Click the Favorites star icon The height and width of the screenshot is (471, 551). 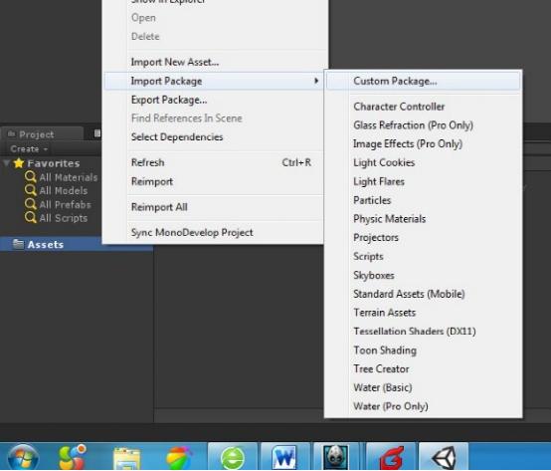tap(19, 163)
